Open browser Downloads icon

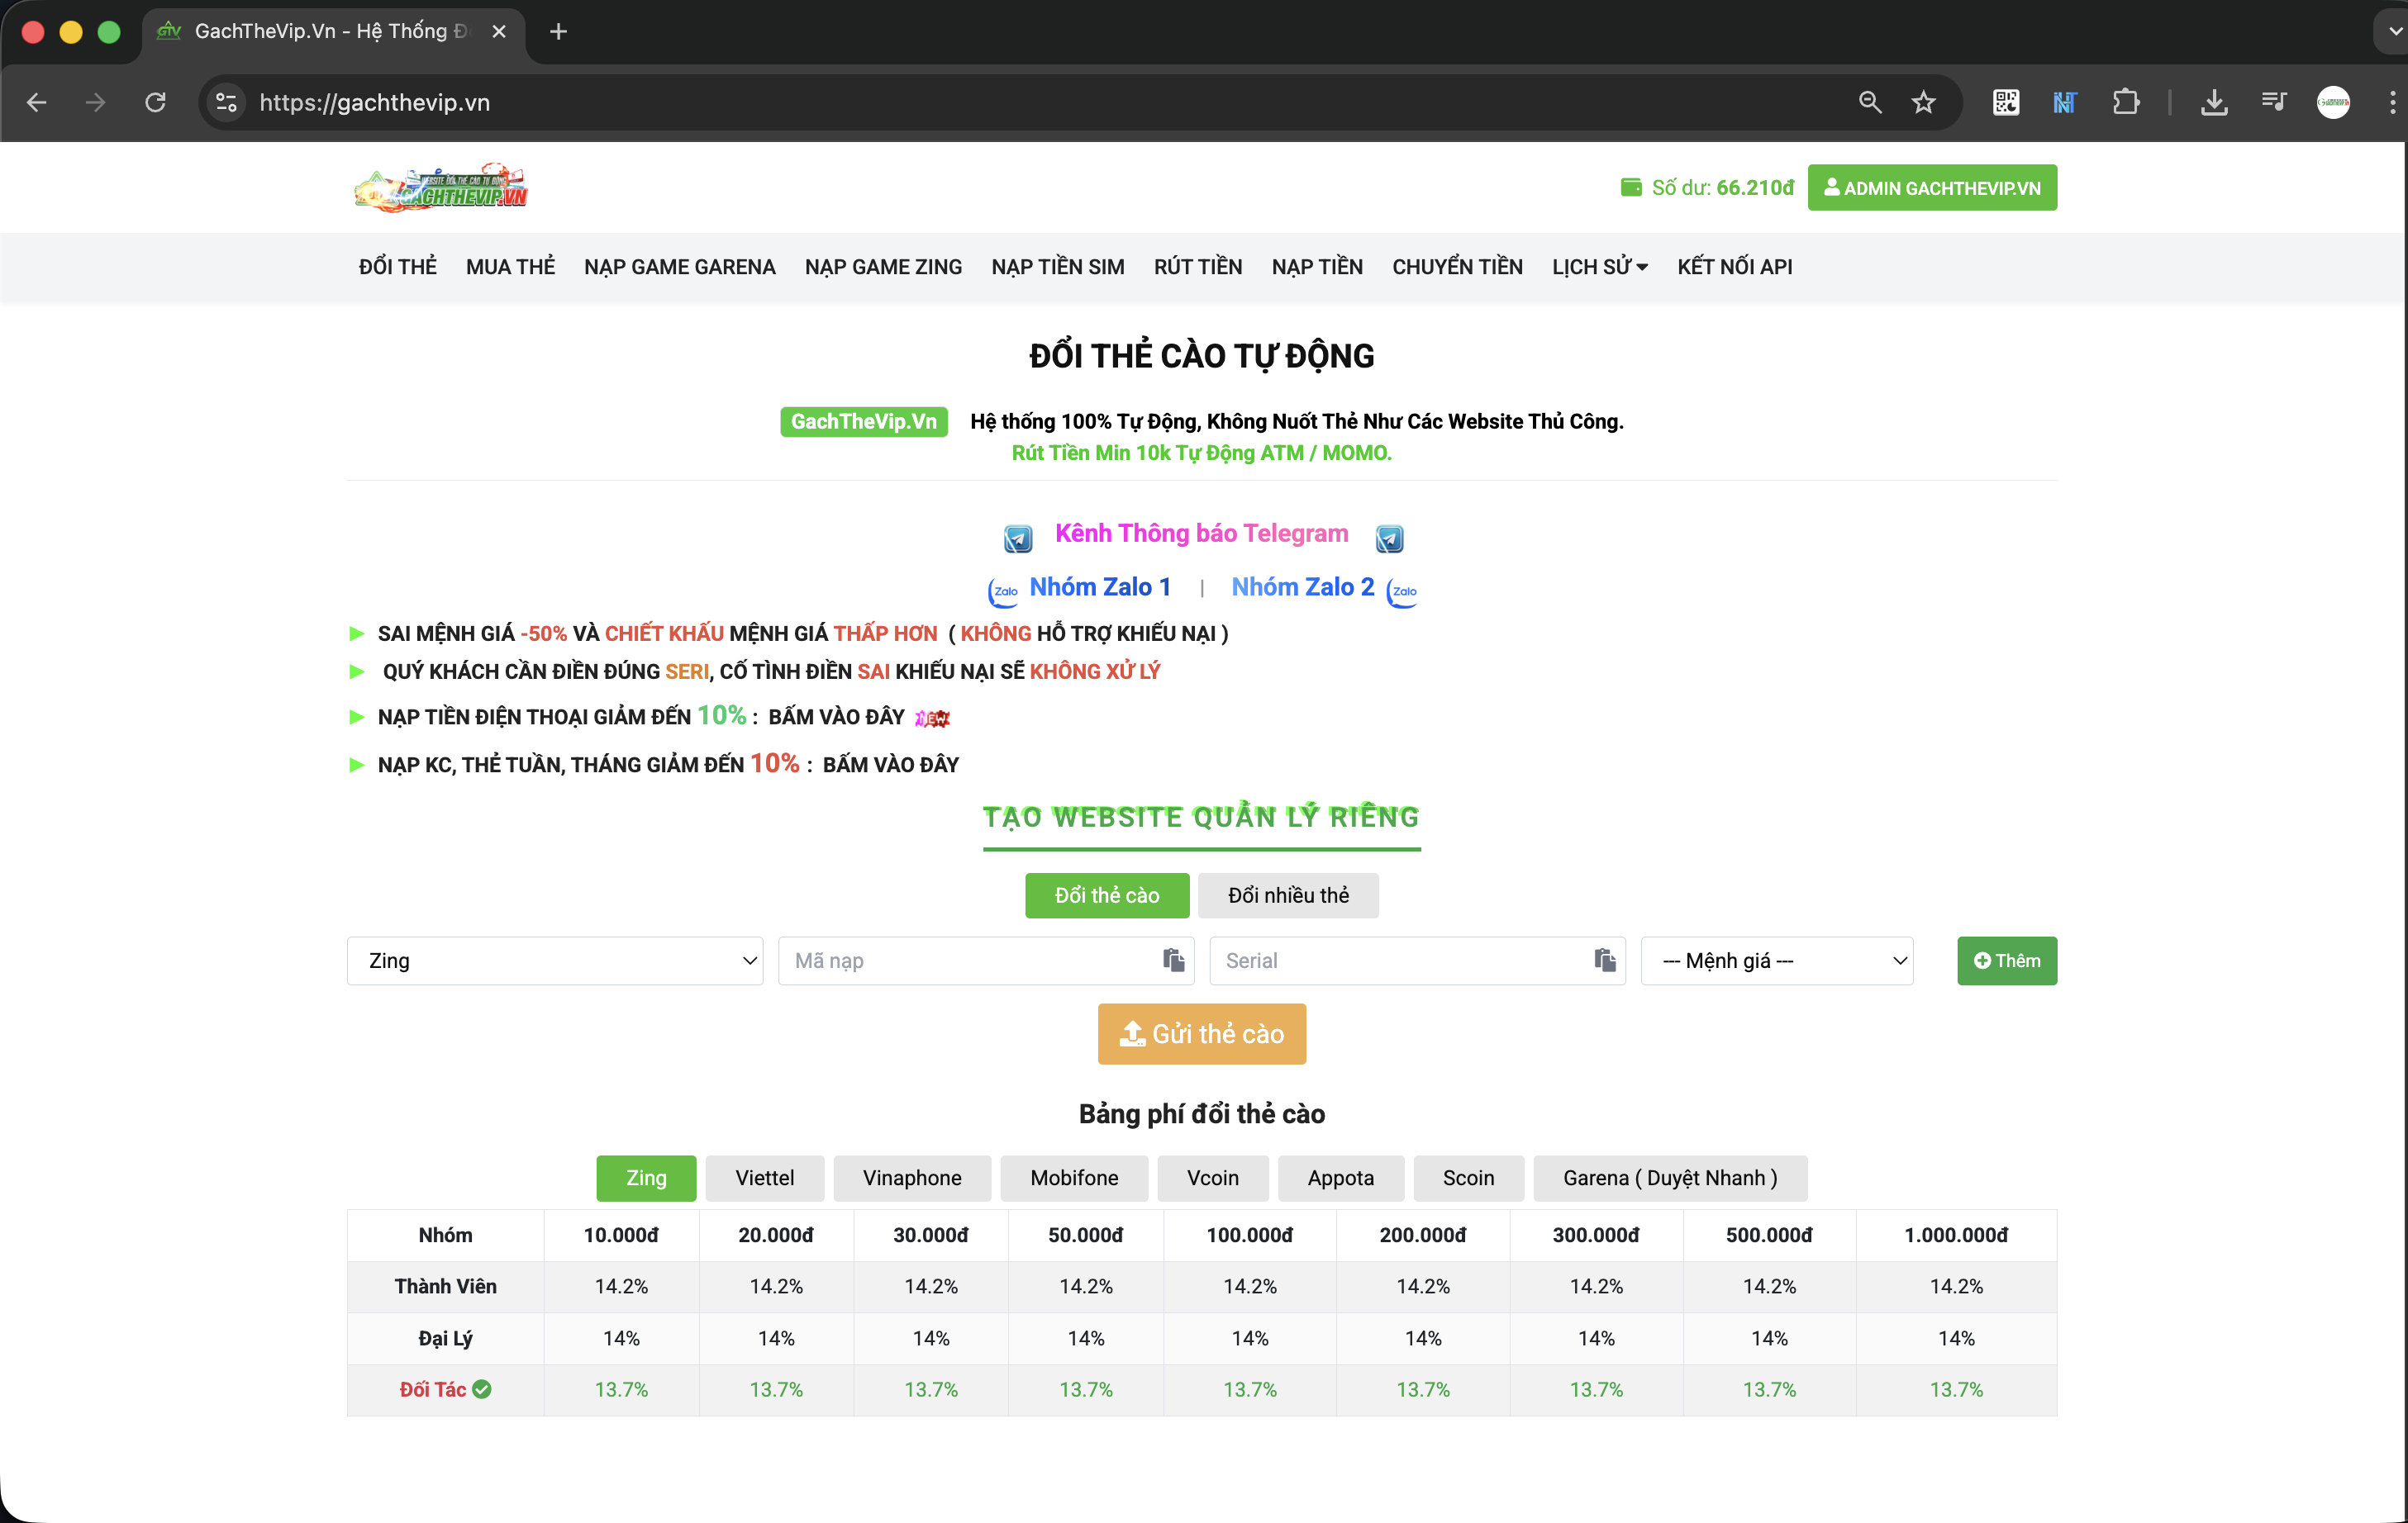coord(2214,102)
